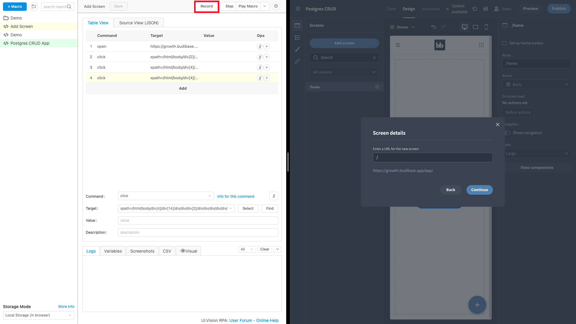The width and height of the screenshot is (576, 324).
Task: Toggle comment on row 4 click command
Action: 260,78
